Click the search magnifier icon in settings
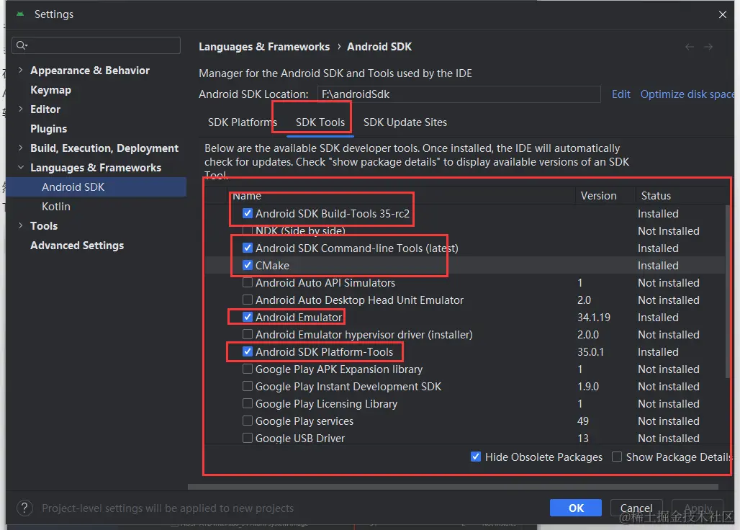The width and height of the screenshot is (740, 530). [x=22, y=45]
